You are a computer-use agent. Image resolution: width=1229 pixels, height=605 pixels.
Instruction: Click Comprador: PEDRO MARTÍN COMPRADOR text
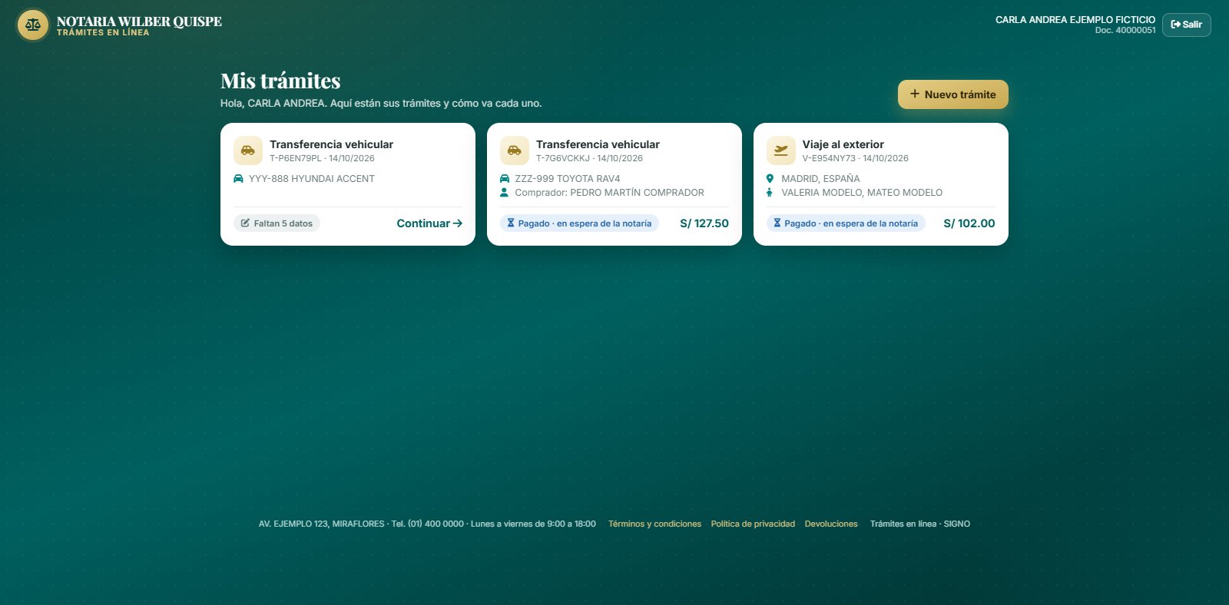pyautogui.click(x=610, y=193)
